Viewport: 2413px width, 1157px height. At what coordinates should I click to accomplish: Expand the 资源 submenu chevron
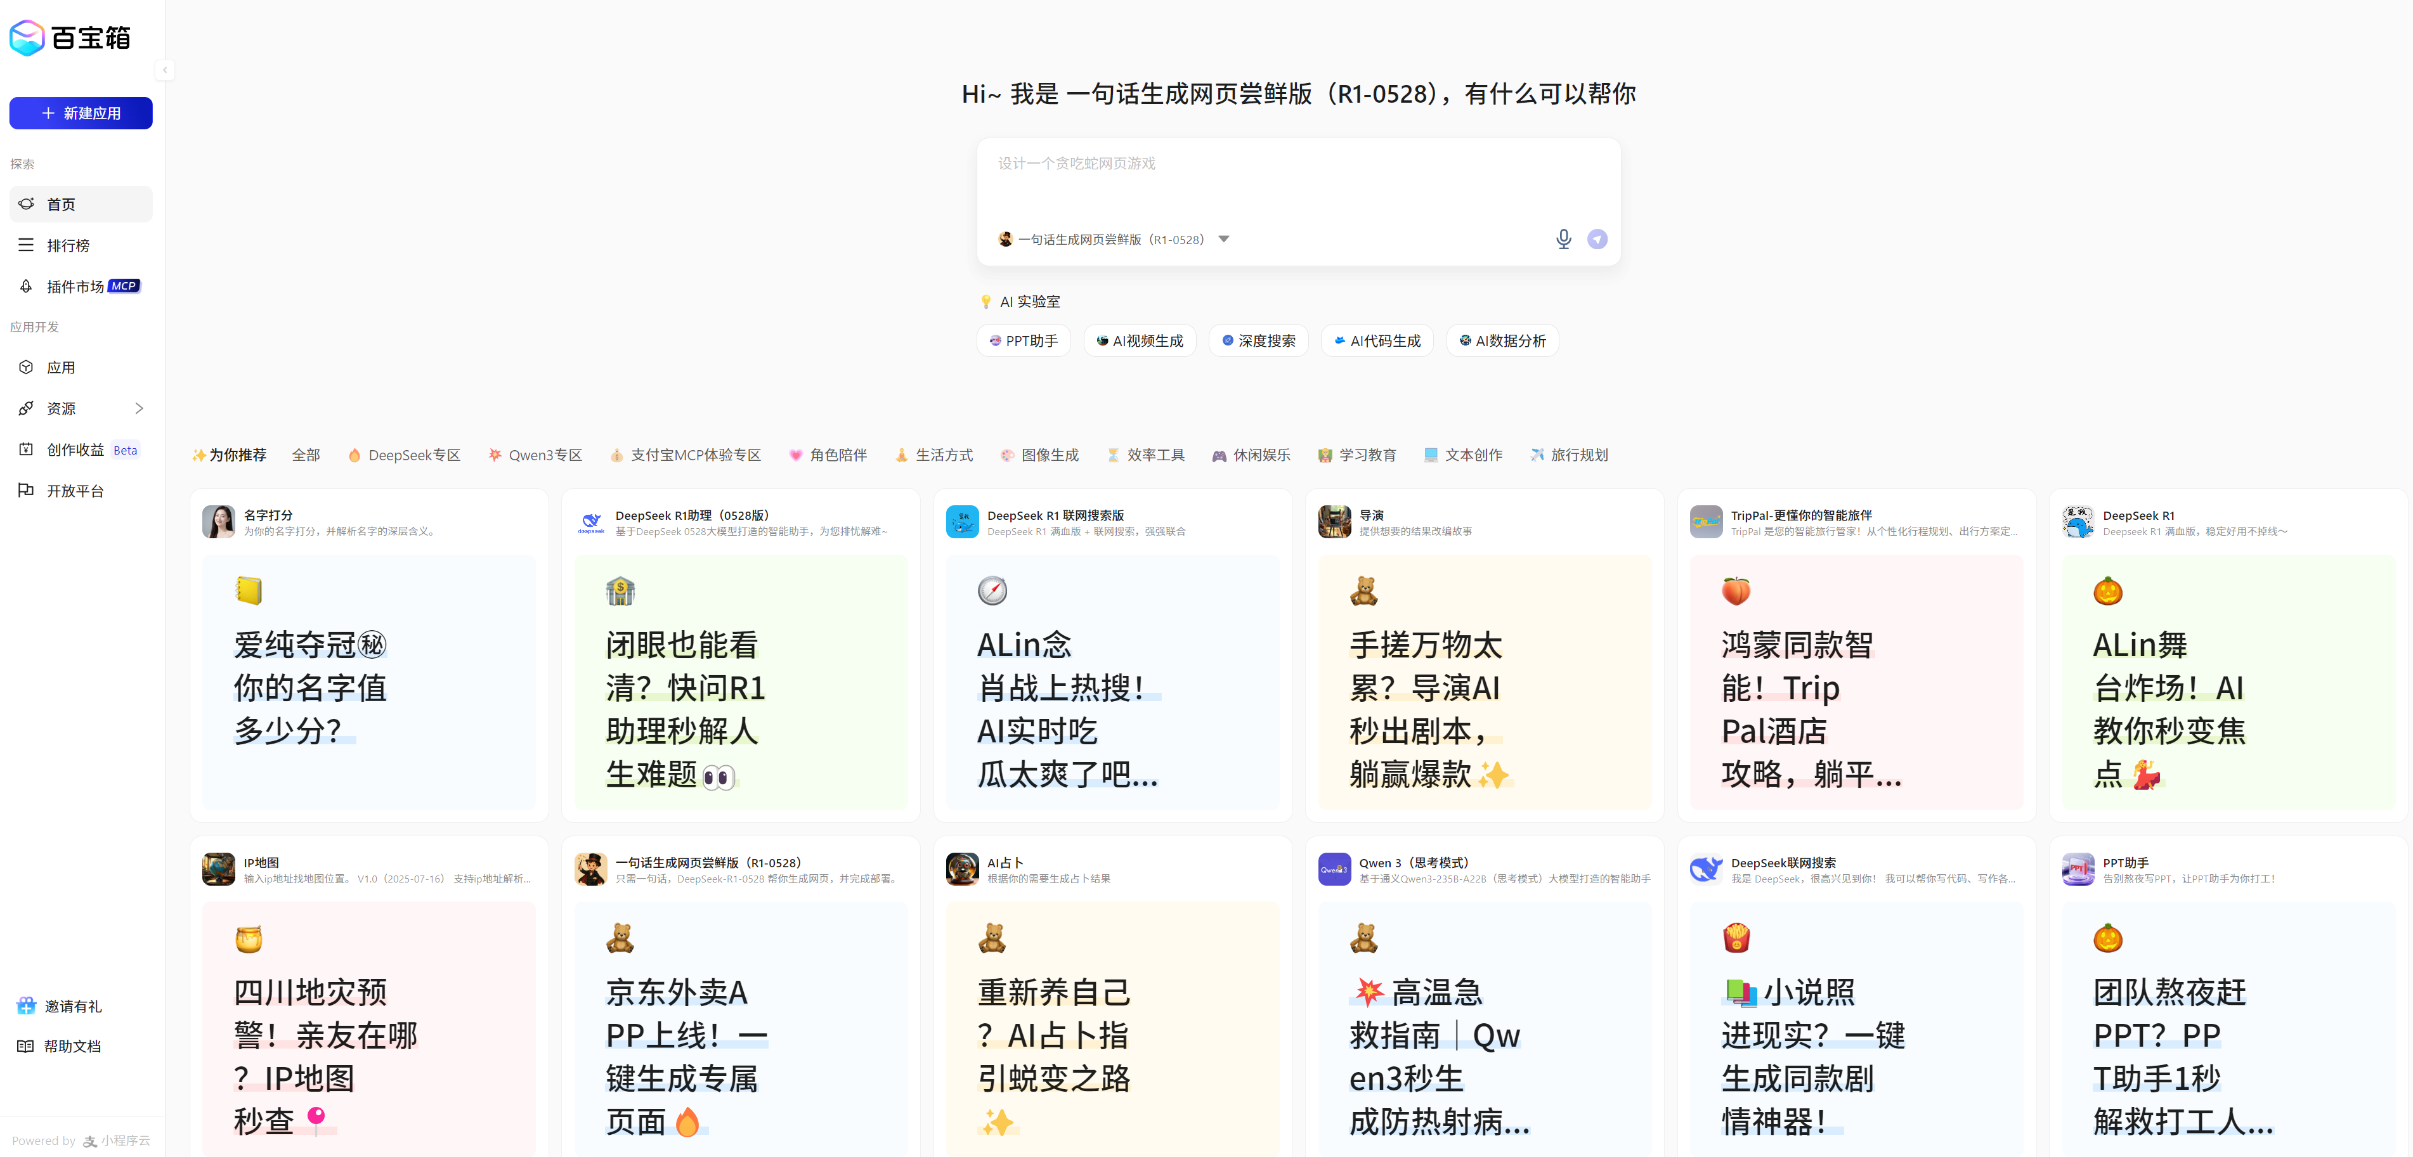coord(139,408)
